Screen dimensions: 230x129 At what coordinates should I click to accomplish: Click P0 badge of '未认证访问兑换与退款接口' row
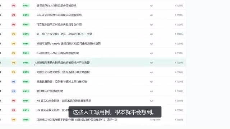point(14,15)
